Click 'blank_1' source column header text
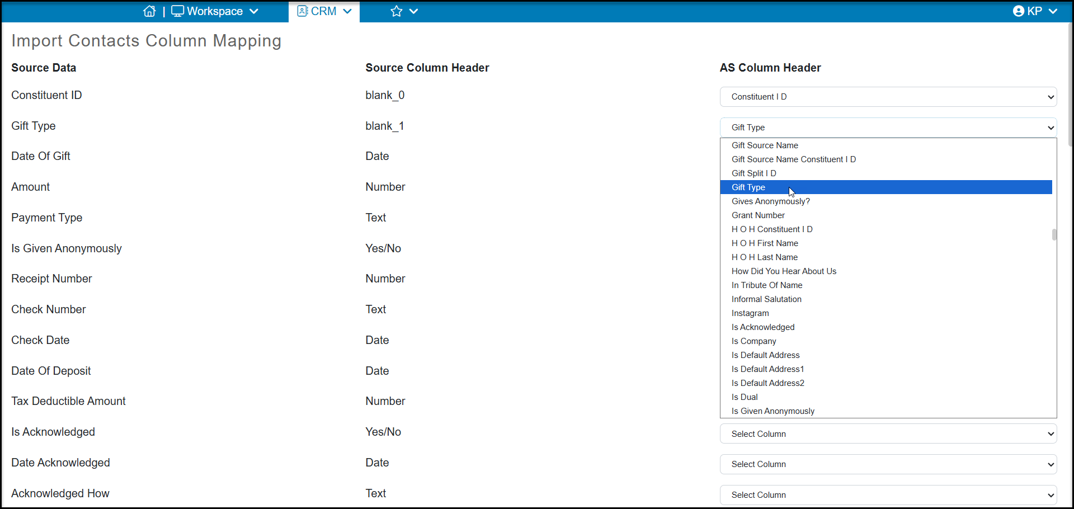Screen dimensions: 1074x509 click(x=385, y=126)
